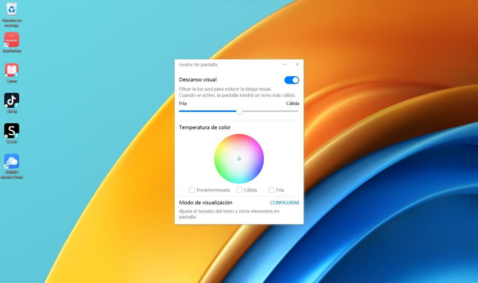Minimize the Gestor de pantalla window

tap(285, 65)
